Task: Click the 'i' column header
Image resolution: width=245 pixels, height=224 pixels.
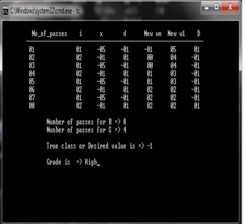Action: (x=81, y=33)
